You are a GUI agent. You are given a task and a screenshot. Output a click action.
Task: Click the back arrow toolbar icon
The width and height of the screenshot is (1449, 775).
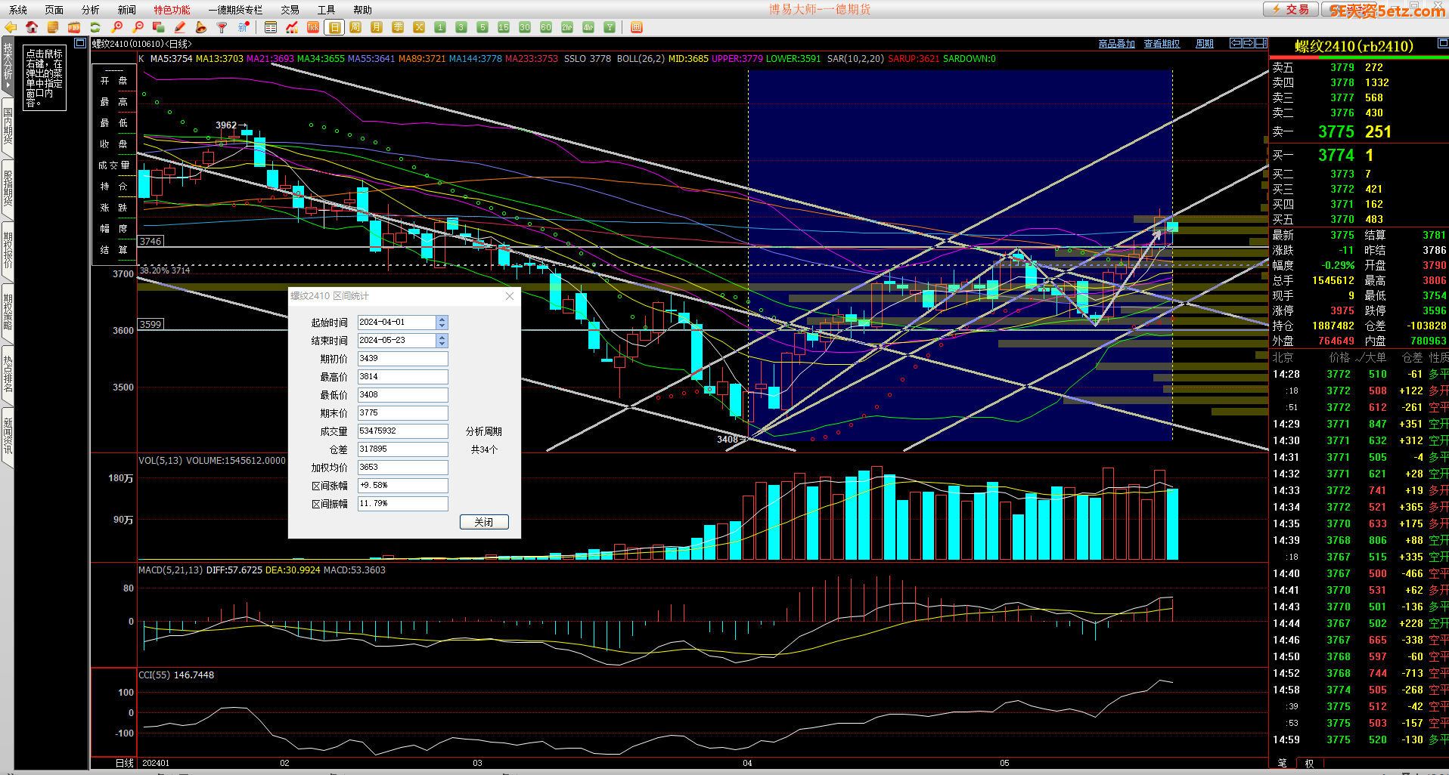pos(11,27)
